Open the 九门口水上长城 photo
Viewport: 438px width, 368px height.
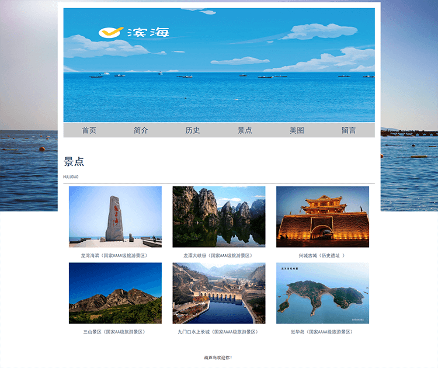219,293
